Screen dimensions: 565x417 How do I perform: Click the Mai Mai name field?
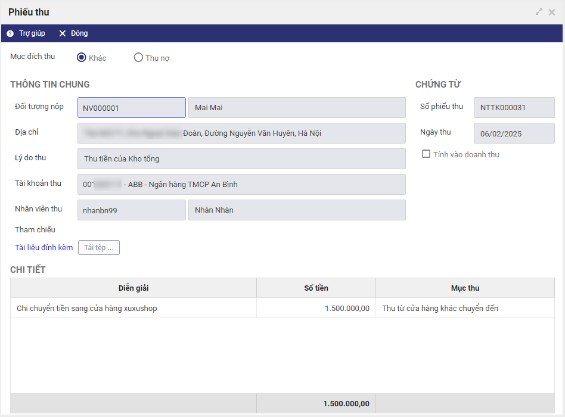297,108
